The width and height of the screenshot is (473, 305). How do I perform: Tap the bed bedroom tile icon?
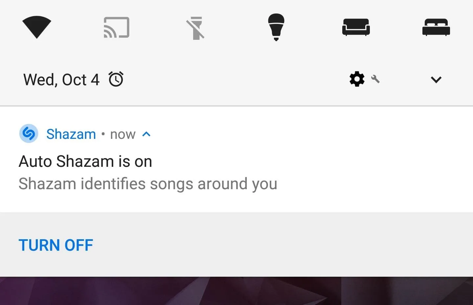click(436, 27)
